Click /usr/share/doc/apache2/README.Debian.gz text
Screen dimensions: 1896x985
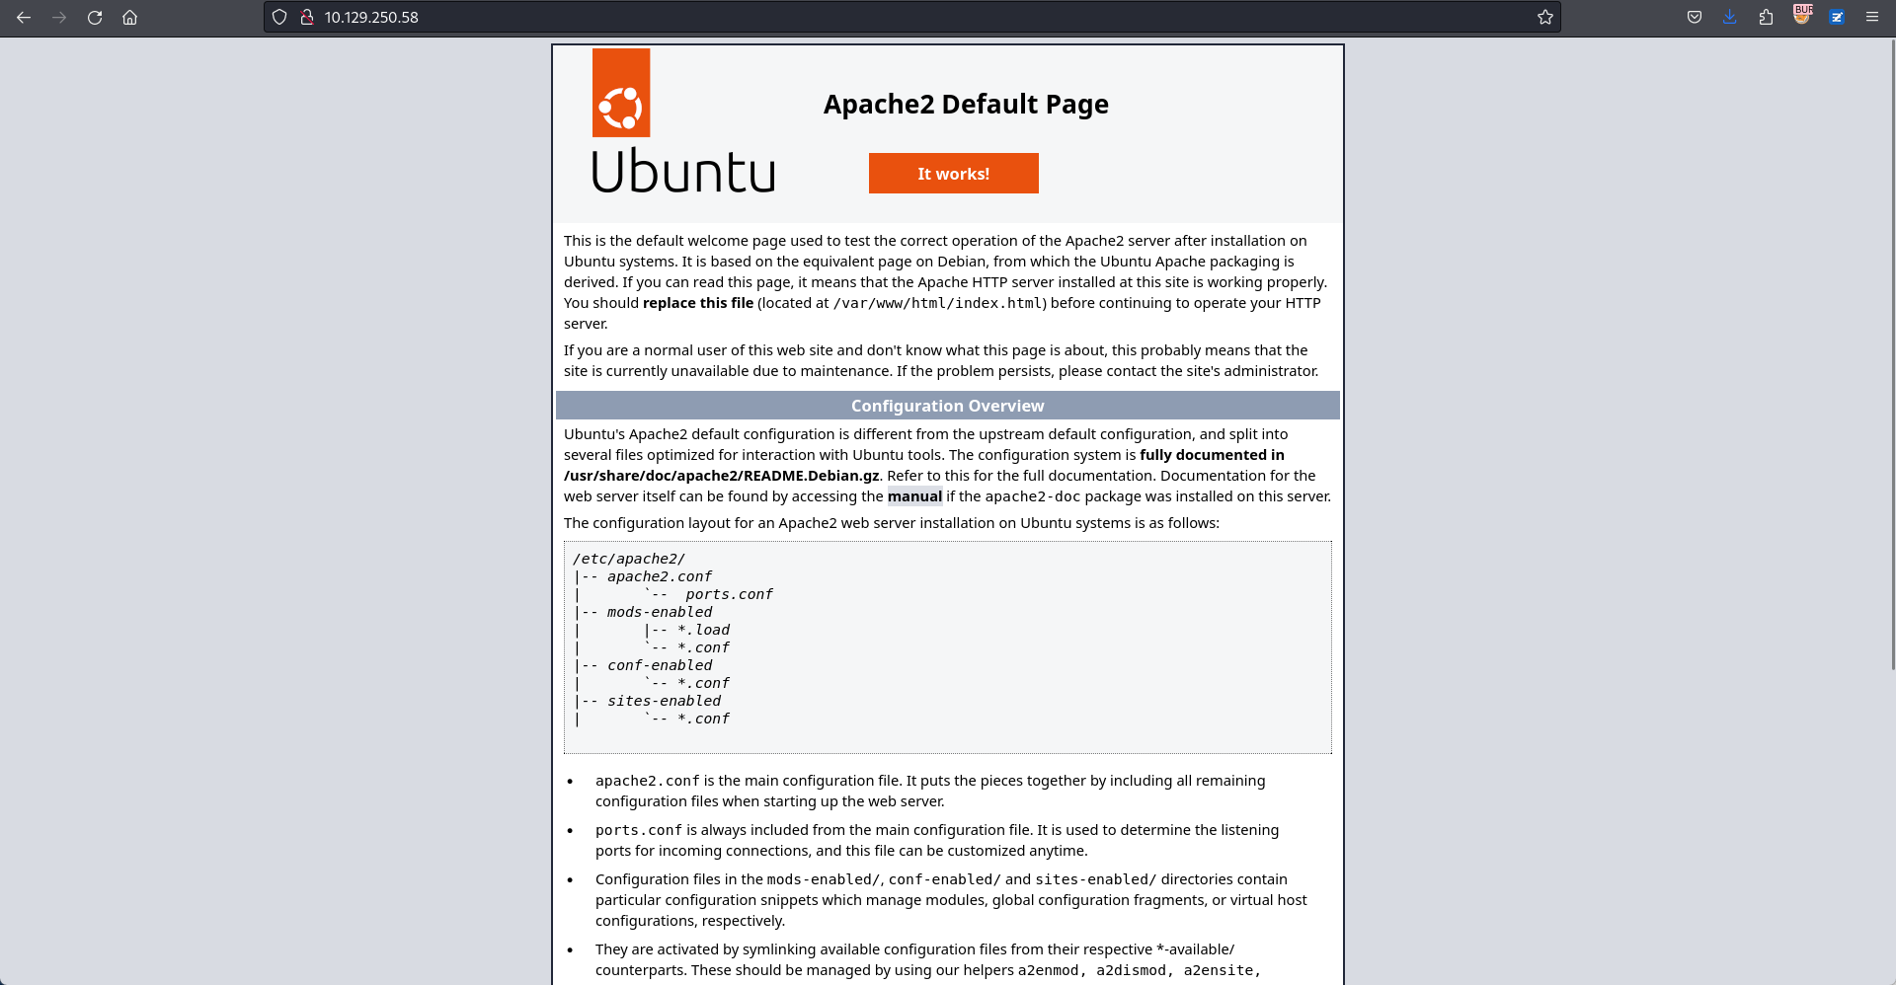tap(722, 476)
